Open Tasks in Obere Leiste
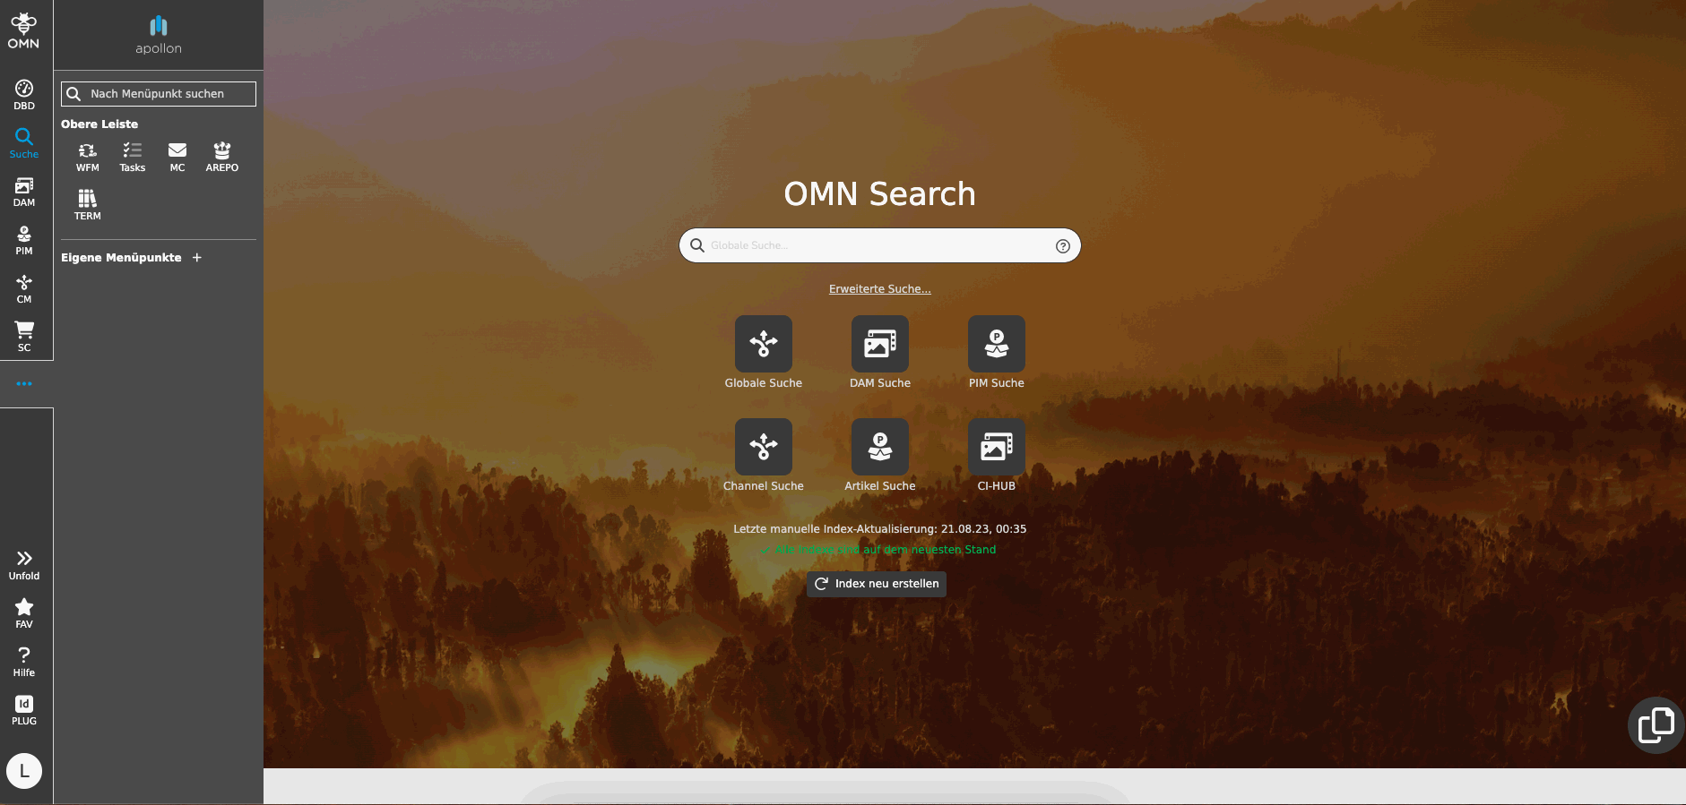Viewport: 1686px width, 805px height. tap(133, 157)
